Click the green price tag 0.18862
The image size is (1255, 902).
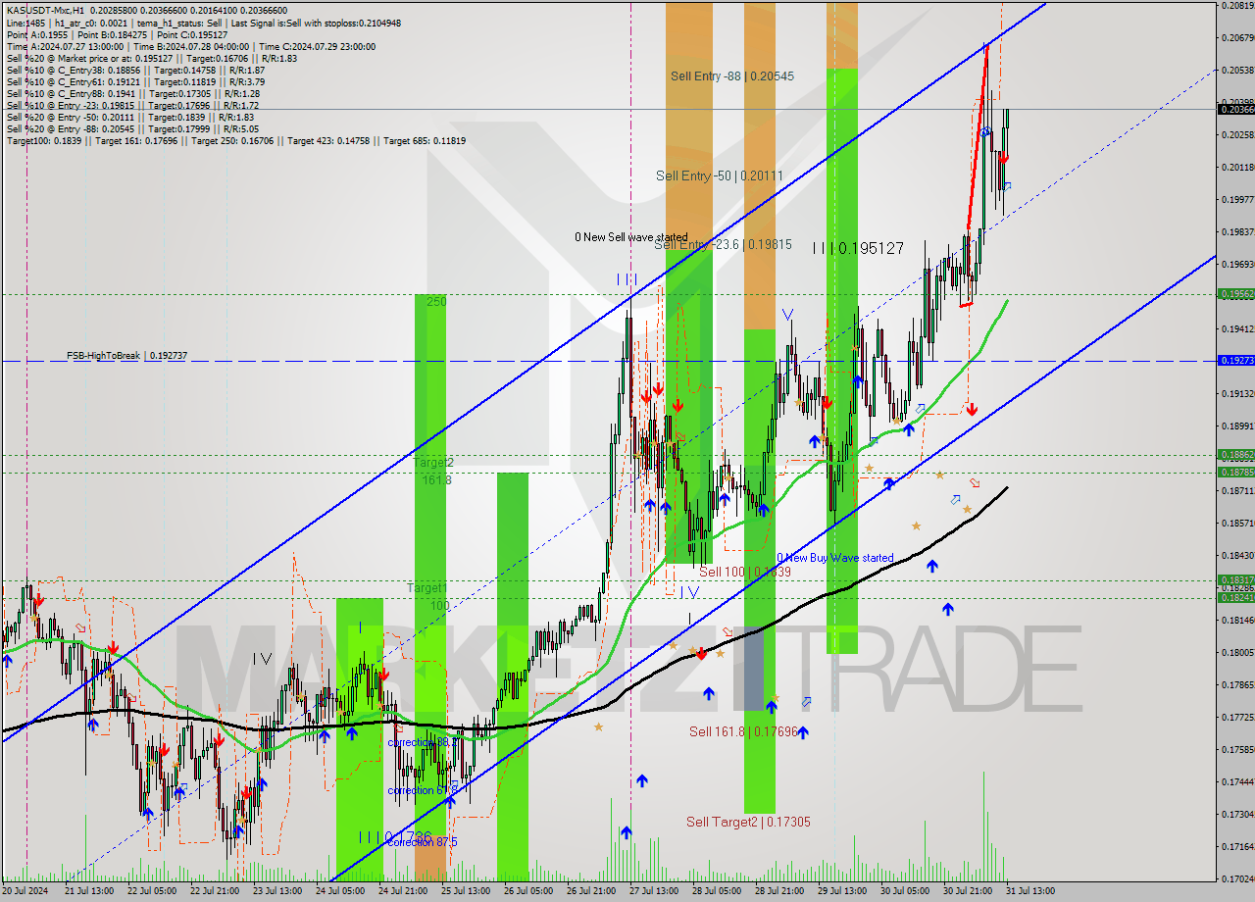point(1235,455)
